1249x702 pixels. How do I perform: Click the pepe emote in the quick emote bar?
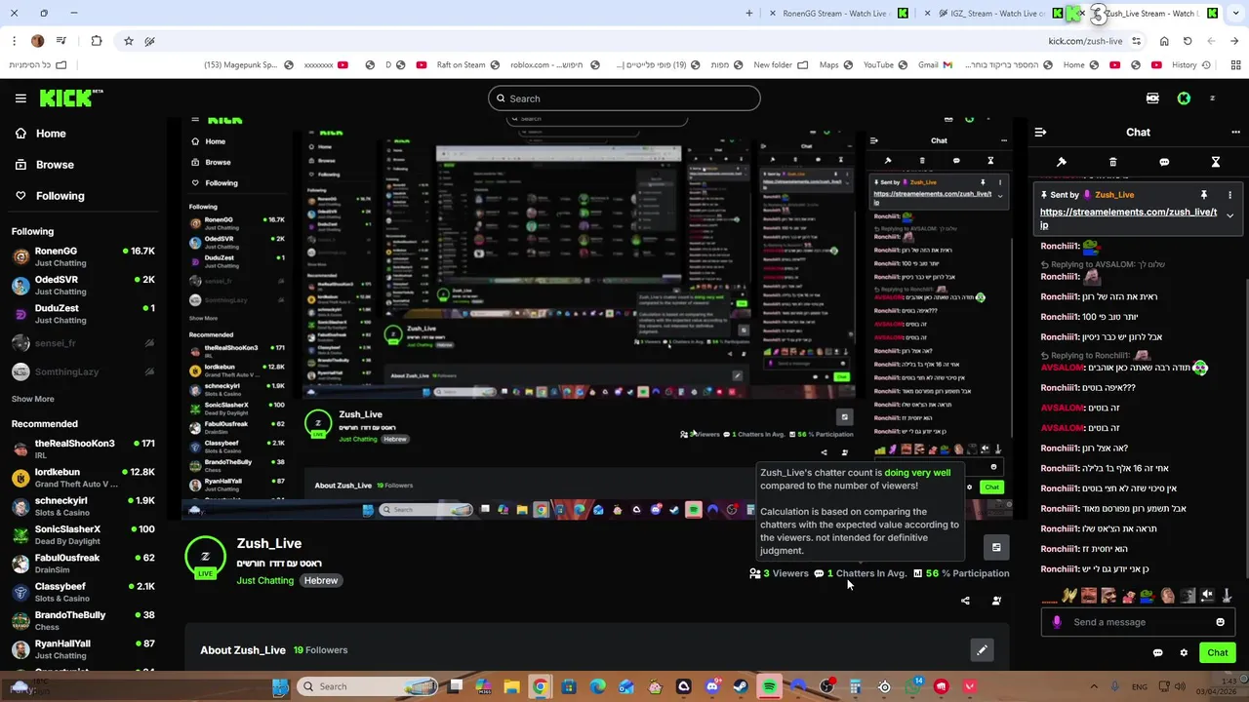click(1148, 596)
